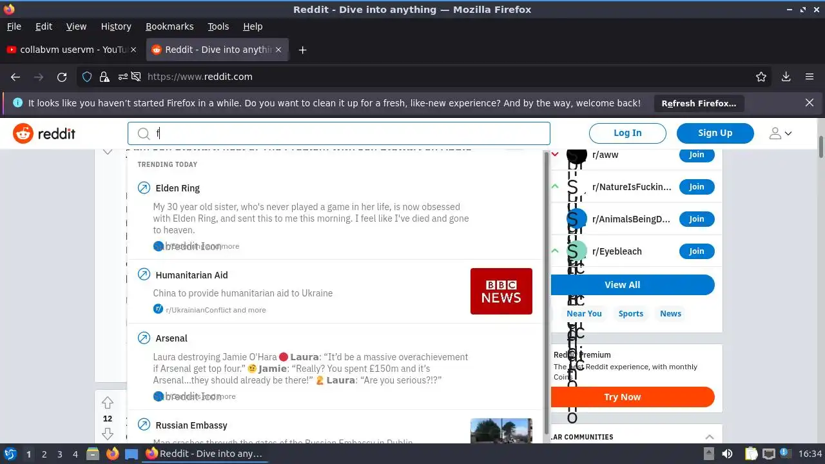Image resolution: width=825 pixels, height=464 pixels.
Task: Launch Firefox from the taskbar launcher icon
Action: point(112,454)
